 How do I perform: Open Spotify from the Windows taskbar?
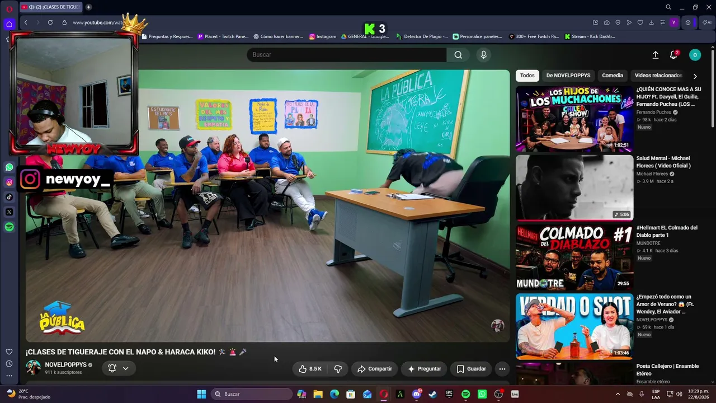point(465,394)
